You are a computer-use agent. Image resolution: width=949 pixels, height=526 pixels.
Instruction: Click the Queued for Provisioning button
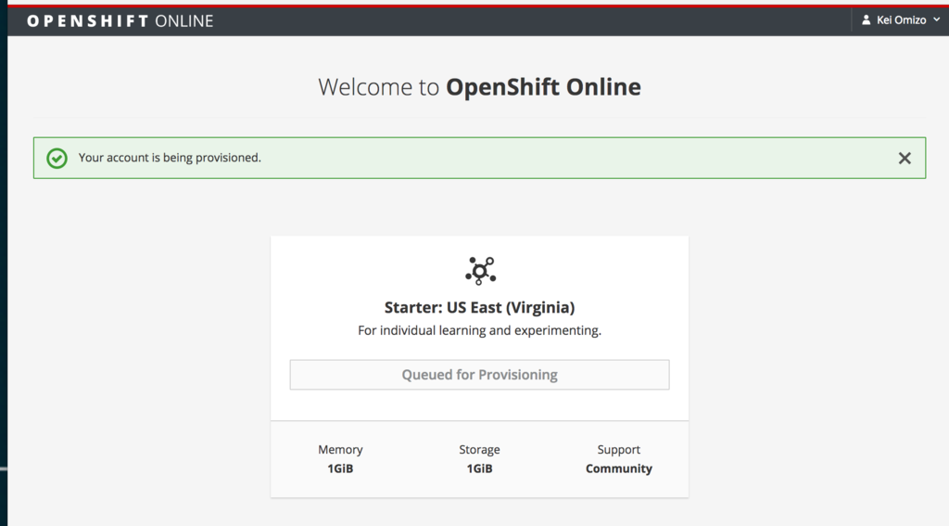click(479, 375)
